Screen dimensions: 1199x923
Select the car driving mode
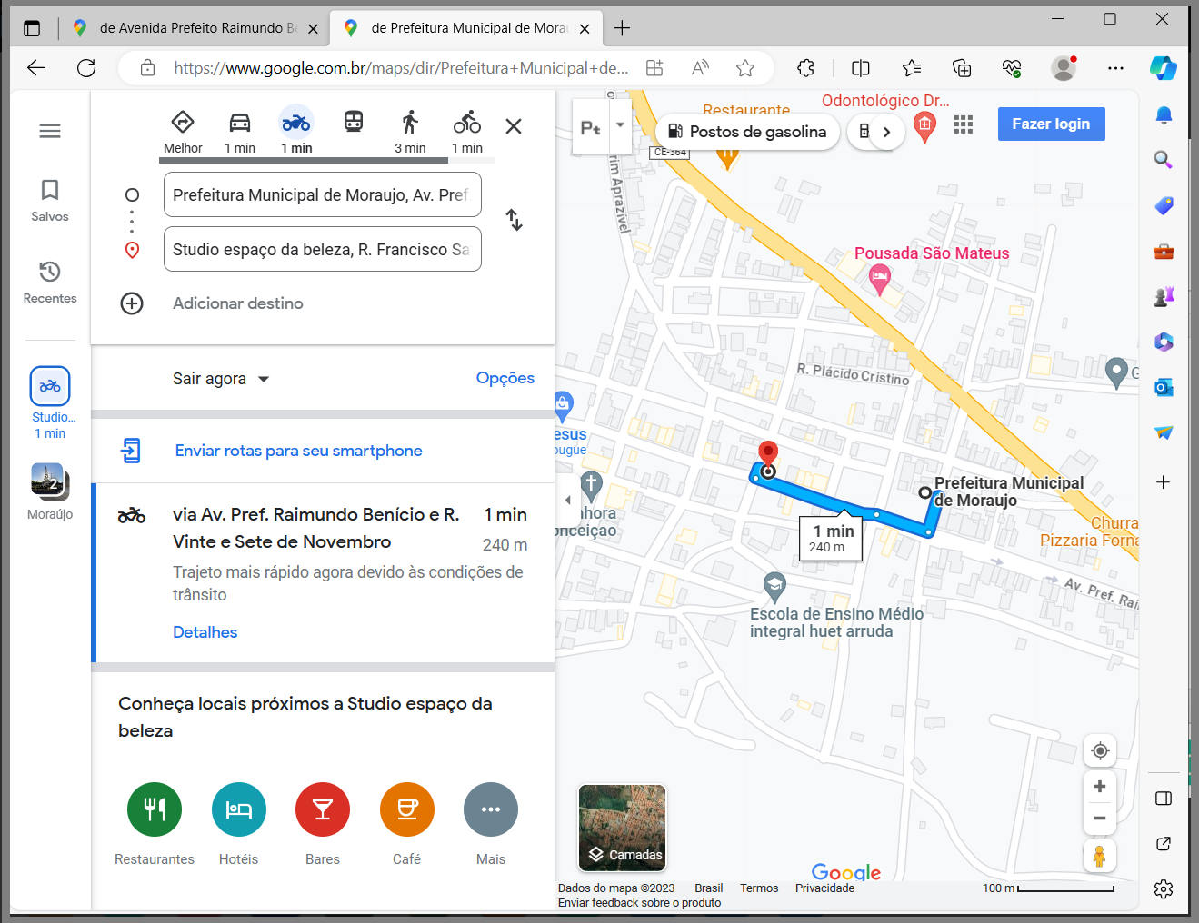pos(240,132)
